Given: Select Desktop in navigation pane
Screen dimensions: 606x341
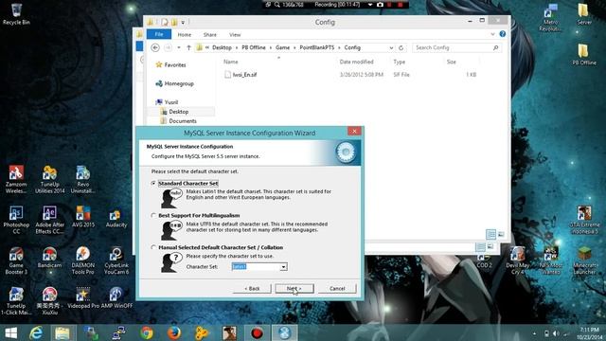Looking at the screenshot, I should coord(174,112).
